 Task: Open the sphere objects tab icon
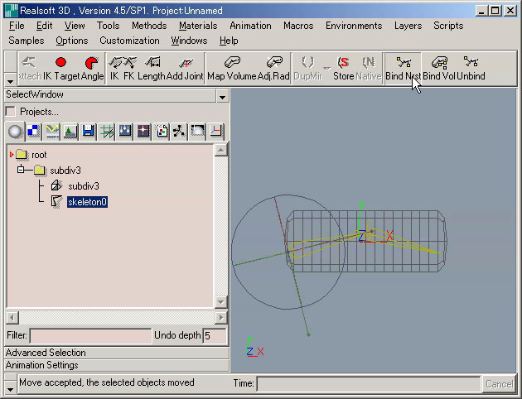coord(15,132)
